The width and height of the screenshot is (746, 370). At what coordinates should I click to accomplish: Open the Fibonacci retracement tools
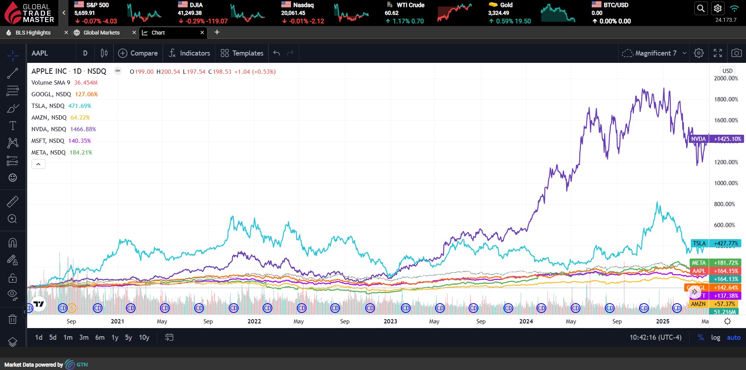click(12, 91)
